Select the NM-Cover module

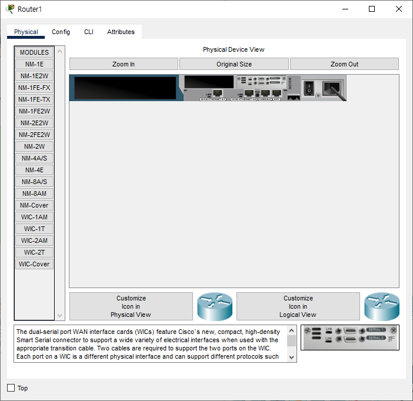click(34, 205)
